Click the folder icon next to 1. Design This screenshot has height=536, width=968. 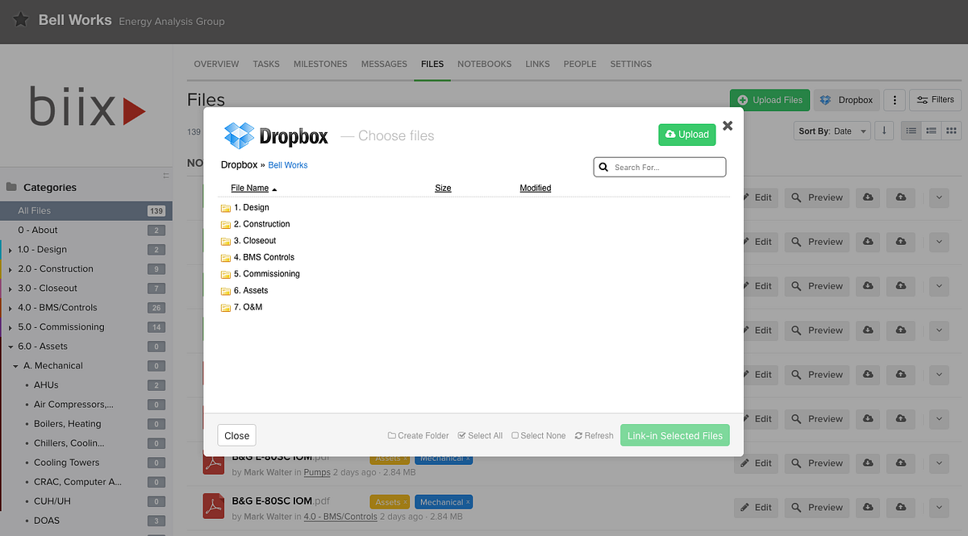click(226, 208)
